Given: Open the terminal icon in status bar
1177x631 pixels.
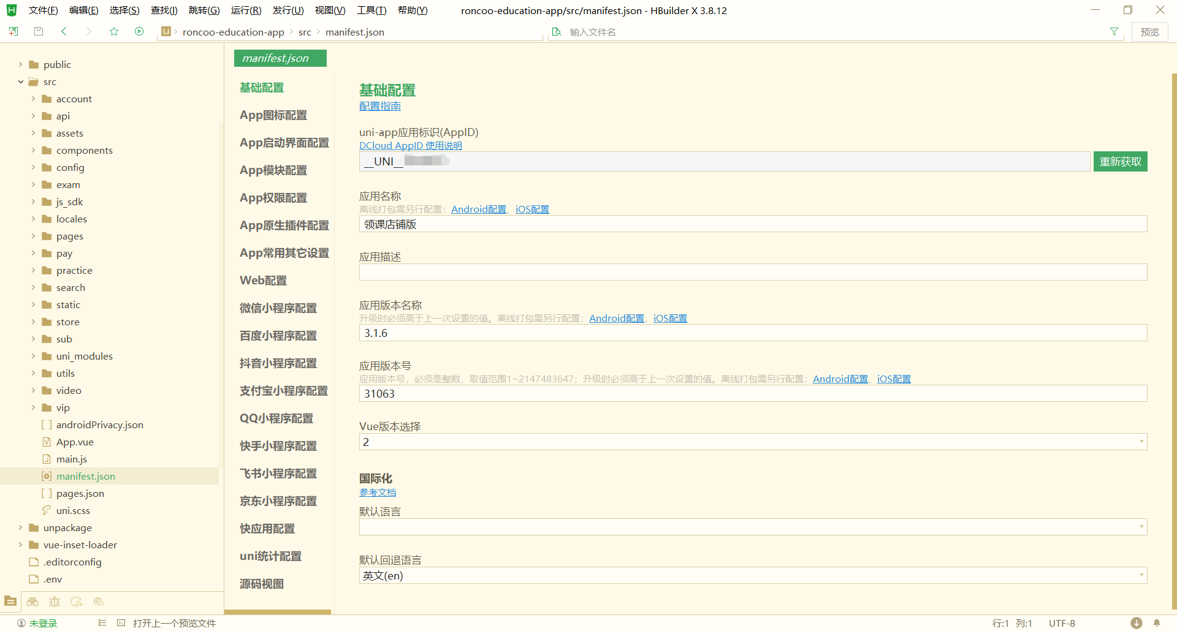Looking at the screenshot, I should click(x=121, y=623).
